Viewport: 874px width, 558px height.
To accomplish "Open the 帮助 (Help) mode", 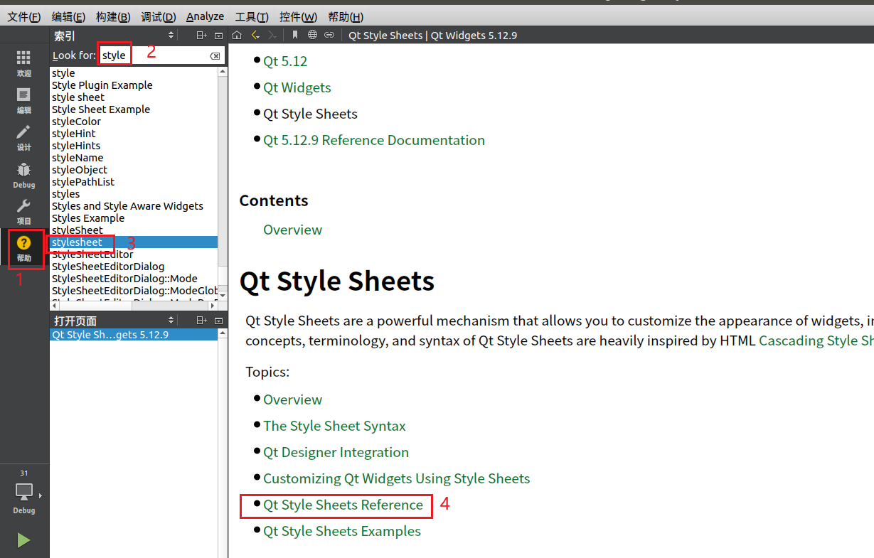I will [24, 249].
